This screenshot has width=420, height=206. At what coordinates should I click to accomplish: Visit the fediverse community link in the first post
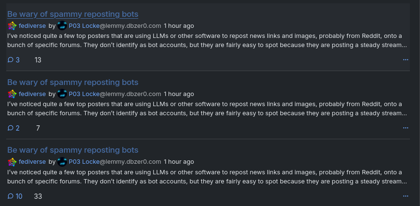(x=32, y=26)
